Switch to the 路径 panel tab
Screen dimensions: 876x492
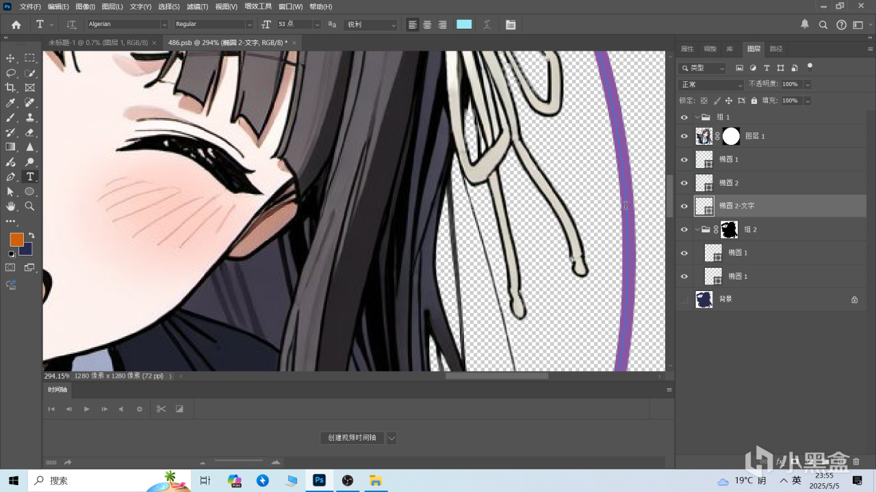pos(775,49)
